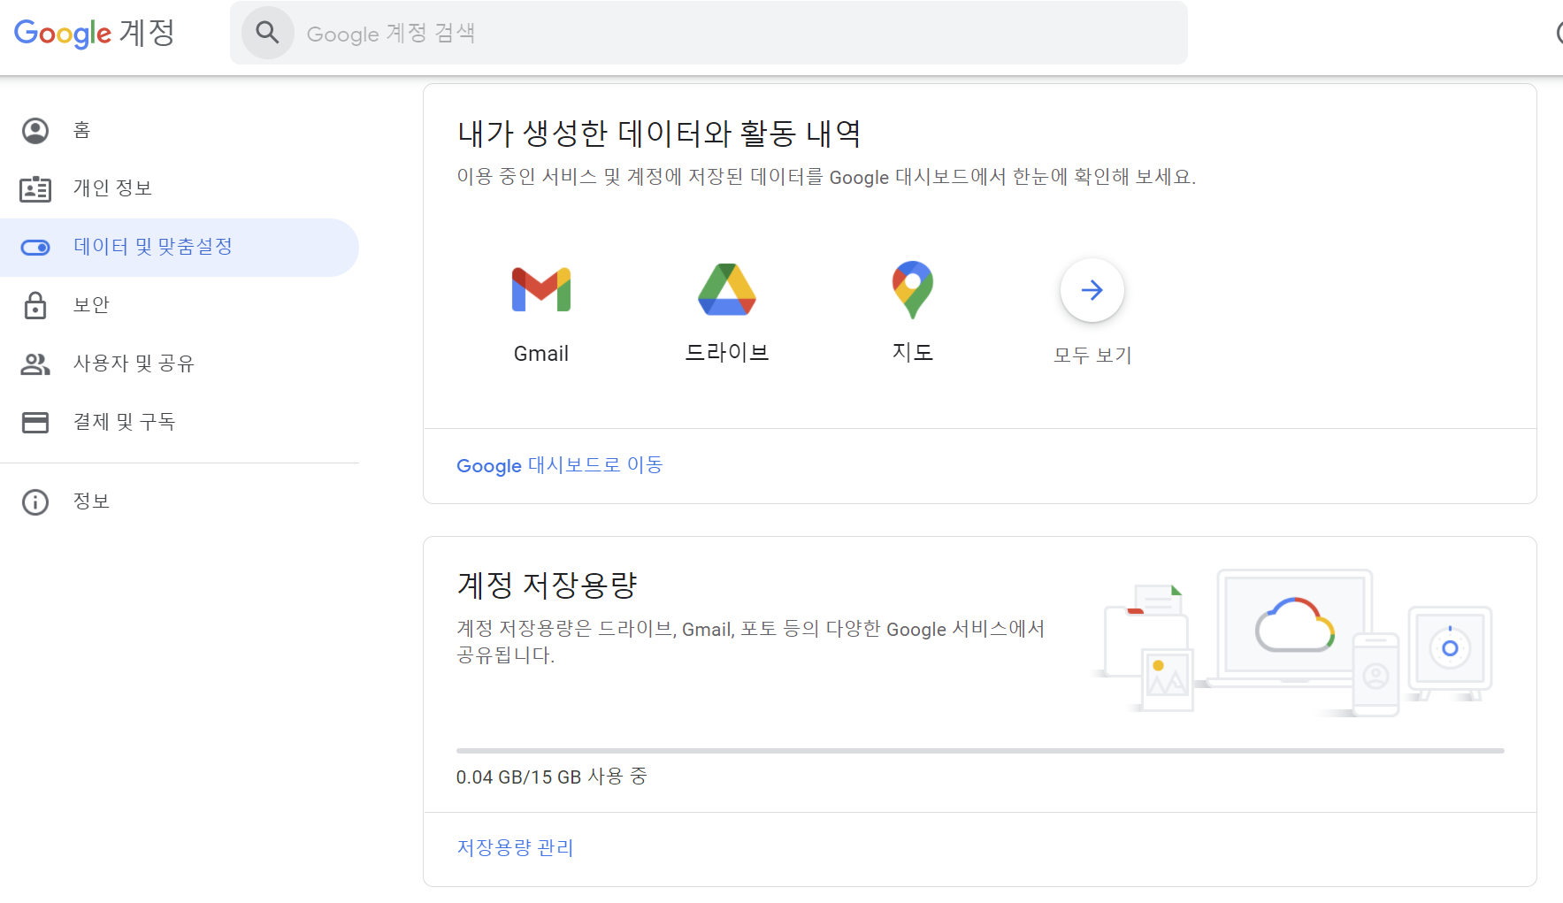Open the 정보 sidebar item
Screen dimensions: 1563x903
coord(180,502)
